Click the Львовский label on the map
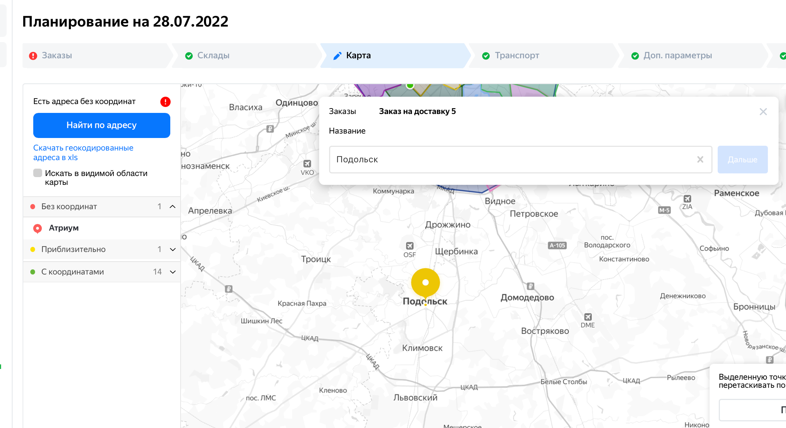This screenshot has height=428, width=786. [415, 397]
